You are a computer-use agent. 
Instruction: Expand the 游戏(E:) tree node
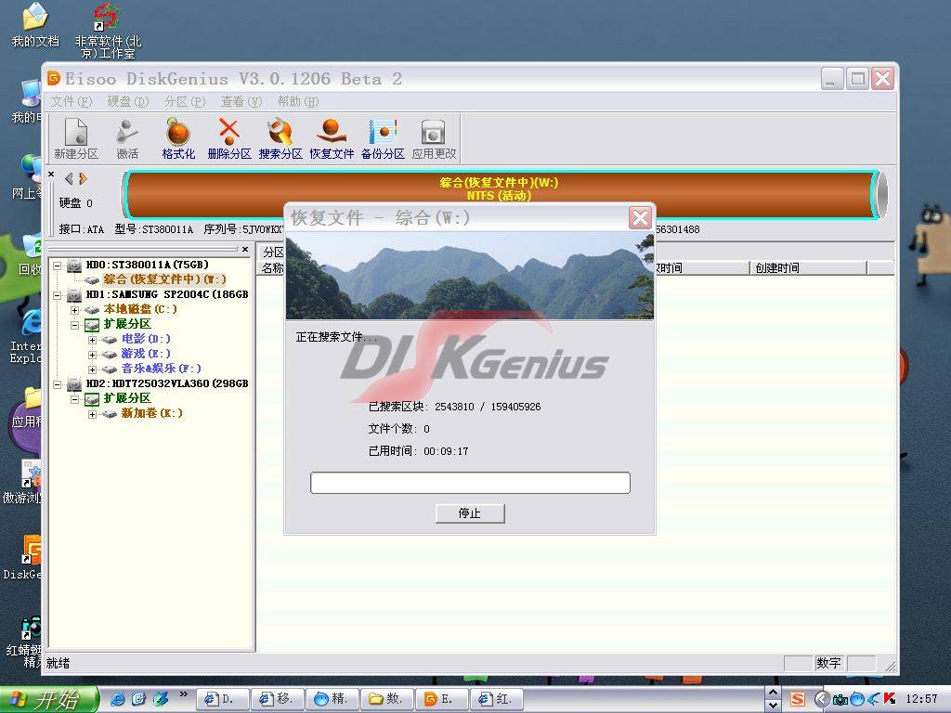92,355
